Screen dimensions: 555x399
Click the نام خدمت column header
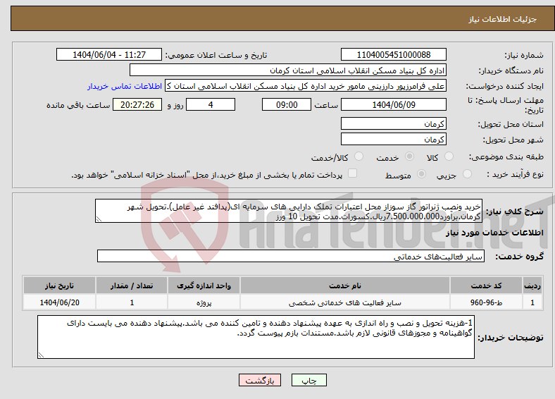pos(345,286)
